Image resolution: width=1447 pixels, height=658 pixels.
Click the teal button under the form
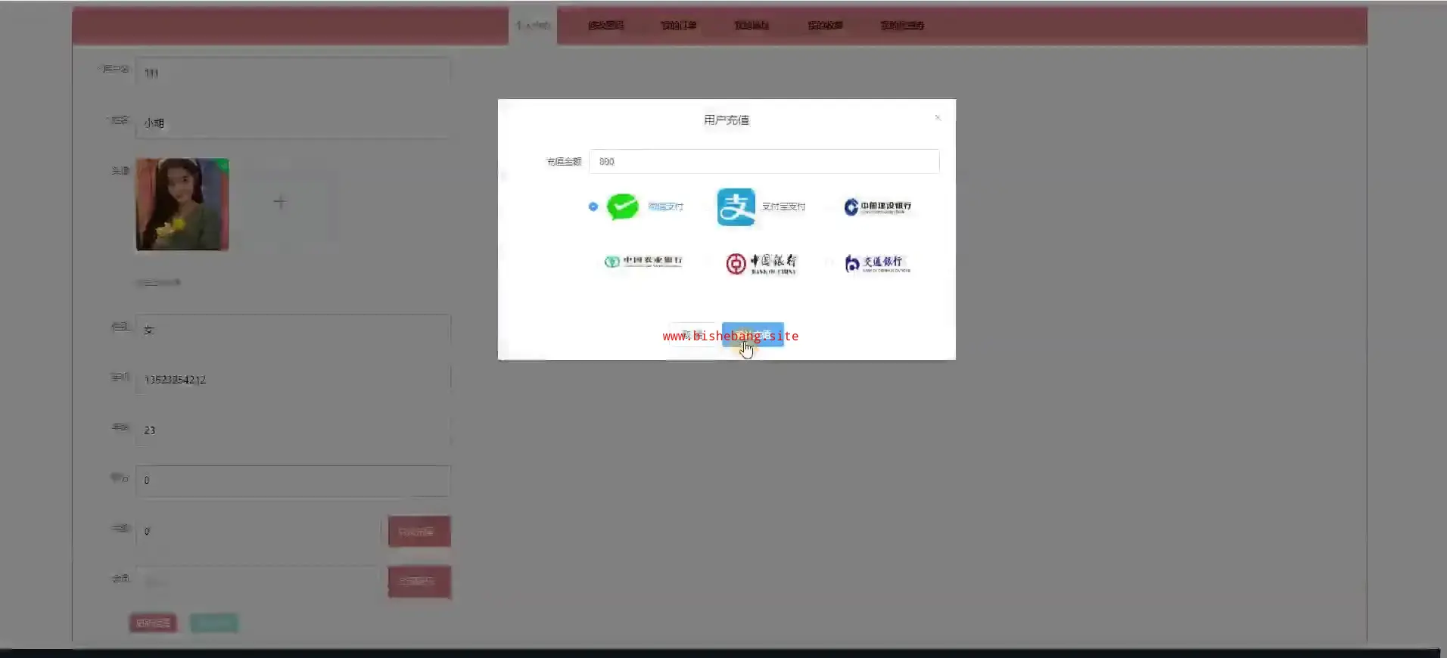pos(214,623)
